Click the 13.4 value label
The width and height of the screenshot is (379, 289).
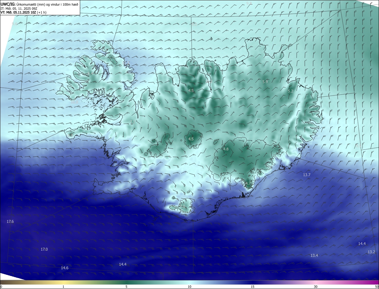(314, 255)
